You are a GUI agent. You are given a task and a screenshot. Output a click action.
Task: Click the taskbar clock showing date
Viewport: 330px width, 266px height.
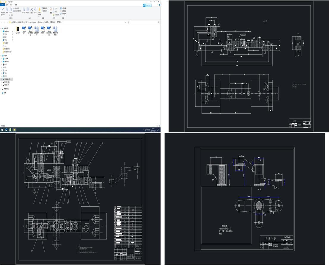point(153,130)
